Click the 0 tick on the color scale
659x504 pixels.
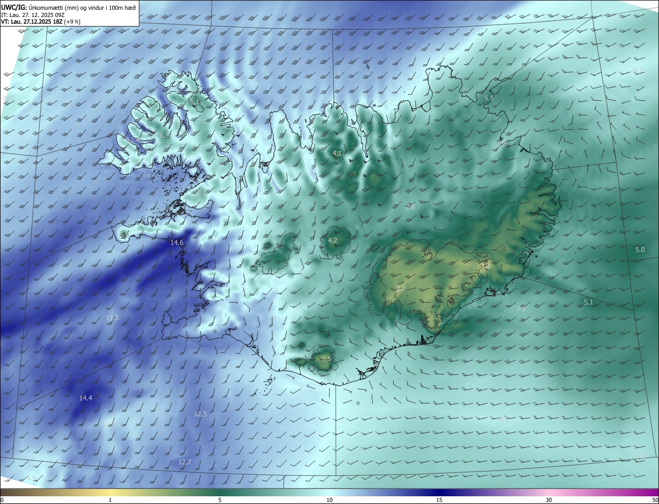point(2,500)
